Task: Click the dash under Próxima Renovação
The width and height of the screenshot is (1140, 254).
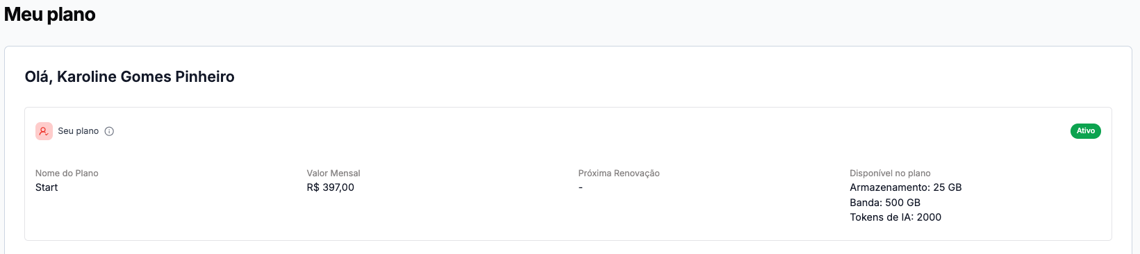Action: coord(581,187)
